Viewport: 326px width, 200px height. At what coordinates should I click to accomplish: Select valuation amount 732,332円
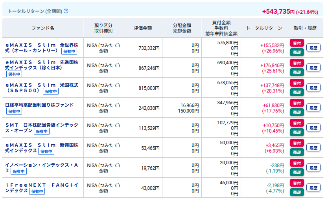[149, 48]
